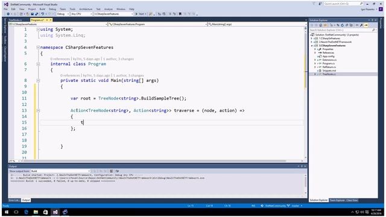
Task: Click the feedback icon near Quick Launch
Action: tap(320, 4)
